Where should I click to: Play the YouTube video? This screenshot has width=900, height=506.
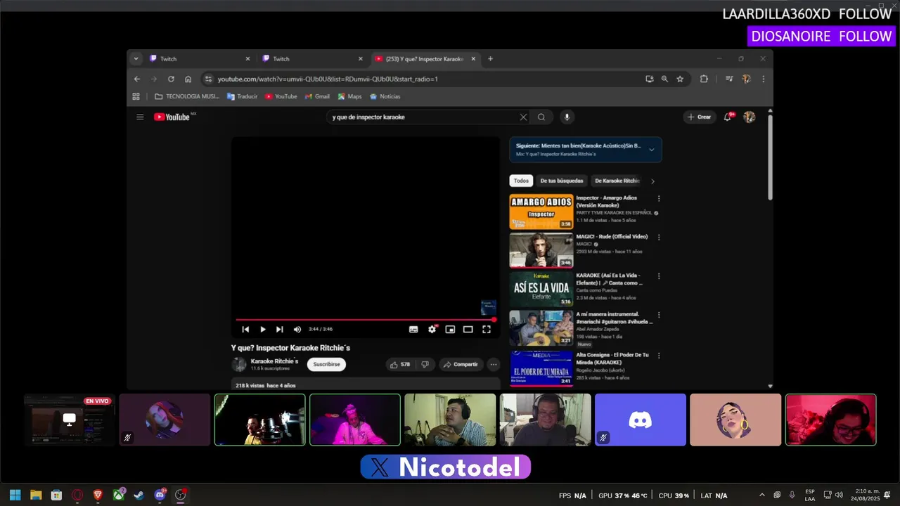click(x=263, y=329)
